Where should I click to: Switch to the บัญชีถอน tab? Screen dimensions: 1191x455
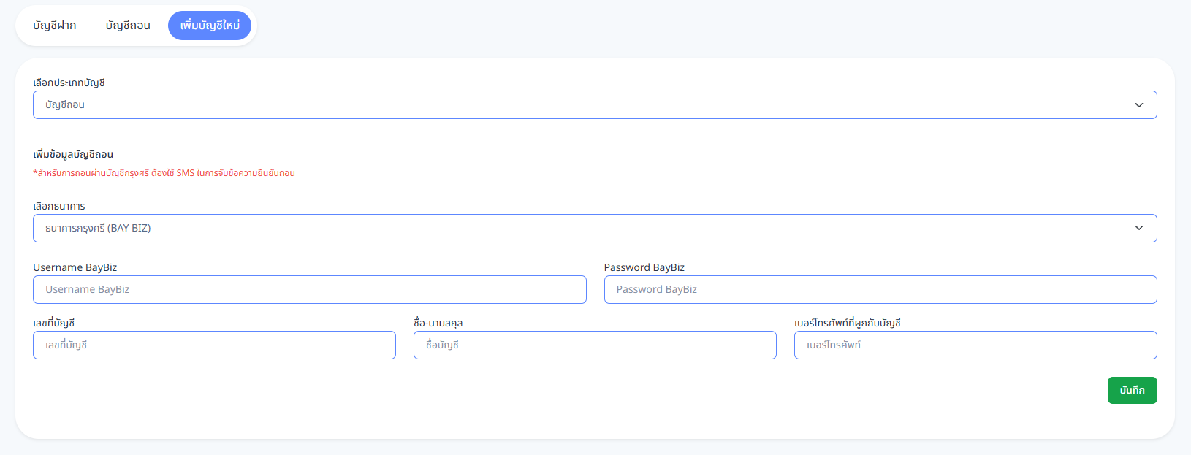point(128,26)
